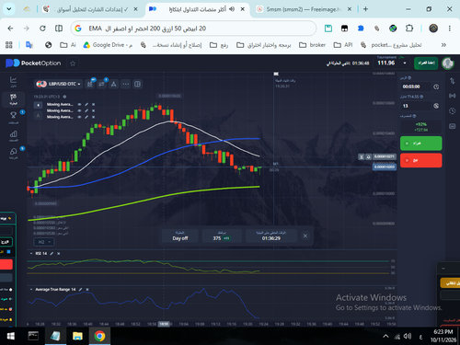Image resolution: width=460 pixels, height=345 pixels.
Task: Open the support headset sidebar icon
Action: click(x=13, y=153)
